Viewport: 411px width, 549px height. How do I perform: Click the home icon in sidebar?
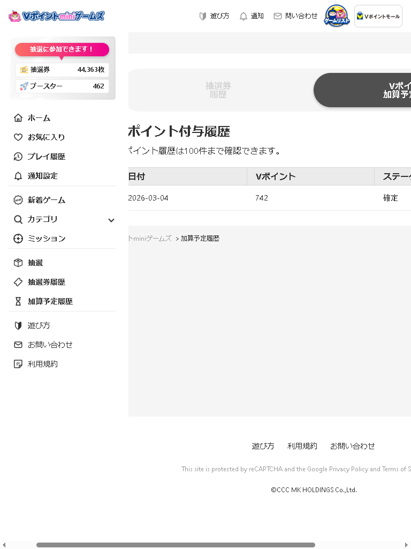[18, 118]
